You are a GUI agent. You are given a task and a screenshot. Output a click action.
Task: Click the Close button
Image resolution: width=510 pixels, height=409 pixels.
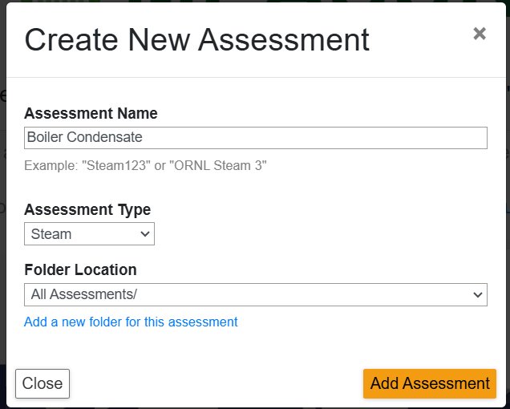click(42, 383)
